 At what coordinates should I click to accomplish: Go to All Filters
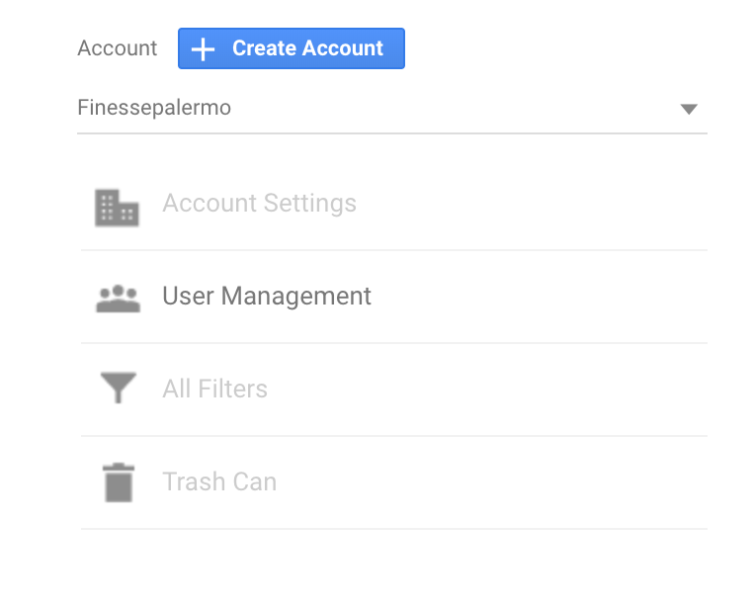(393, 390)
